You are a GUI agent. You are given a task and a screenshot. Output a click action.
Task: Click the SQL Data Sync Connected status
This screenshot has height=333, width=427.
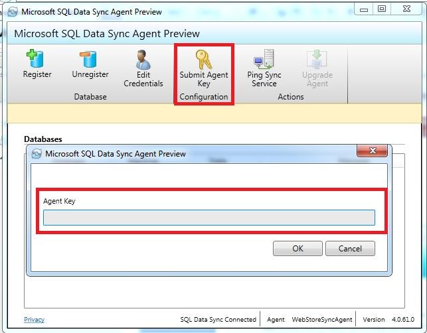coord(218,319)
